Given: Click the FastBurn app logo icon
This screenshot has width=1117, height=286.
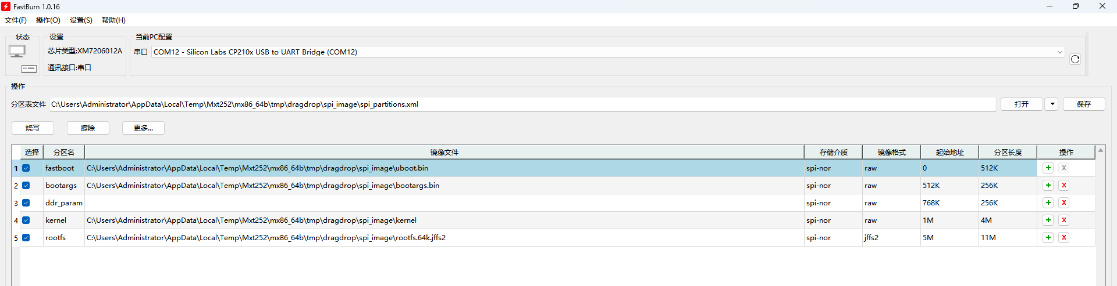Looking at the screenshot, I should click(x=6, y=6).
